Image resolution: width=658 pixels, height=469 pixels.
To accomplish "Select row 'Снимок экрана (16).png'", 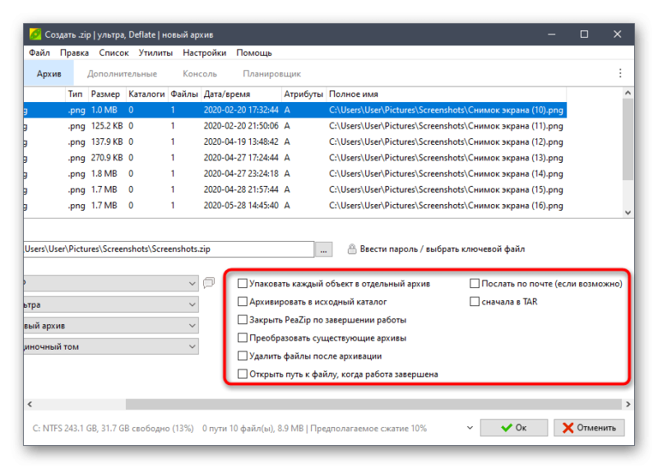I will (295, 206).
